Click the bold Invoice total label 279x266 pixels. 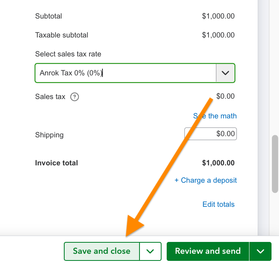(x=56, y=163)
